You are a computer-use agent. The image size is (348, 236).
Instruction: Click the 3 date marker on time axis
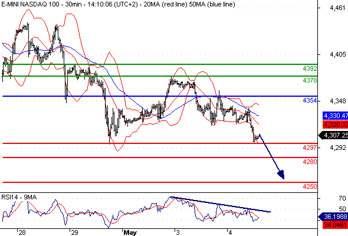(178, 232)
